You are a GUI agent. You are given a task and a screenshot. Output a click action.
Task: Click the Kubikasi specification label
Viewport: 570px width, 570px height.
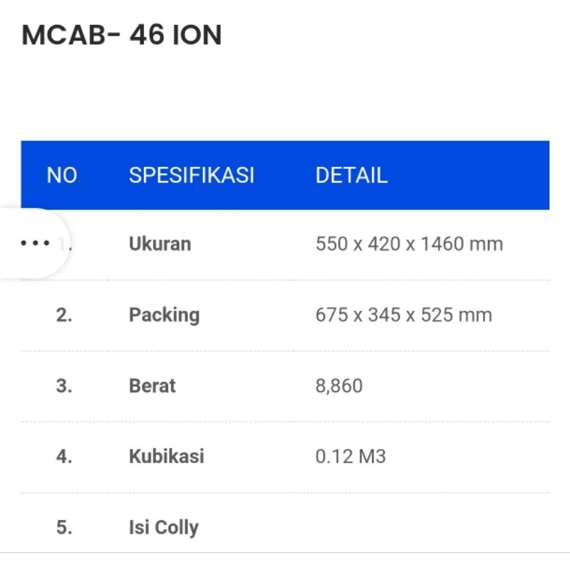coord(166,457)
